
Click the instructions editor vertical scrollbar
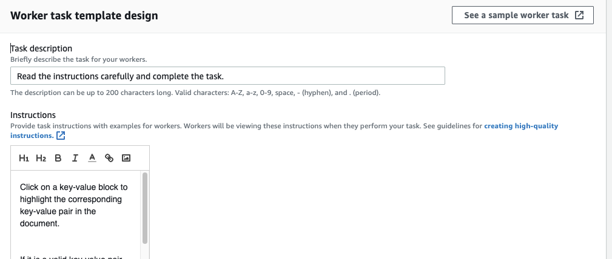click(x=145, y=208)
